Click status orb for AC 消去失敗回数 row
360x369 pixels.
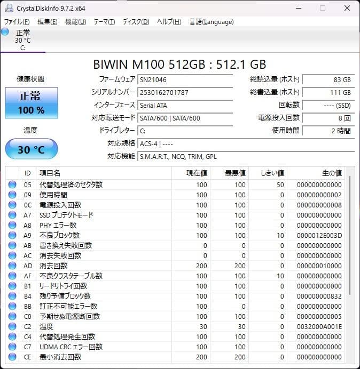tap(12, 255)
